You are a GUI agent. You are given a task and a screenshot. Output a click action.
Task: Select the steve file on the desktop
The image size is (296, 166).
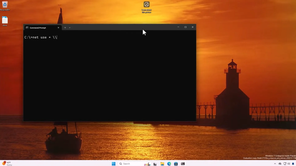point(5,20)
